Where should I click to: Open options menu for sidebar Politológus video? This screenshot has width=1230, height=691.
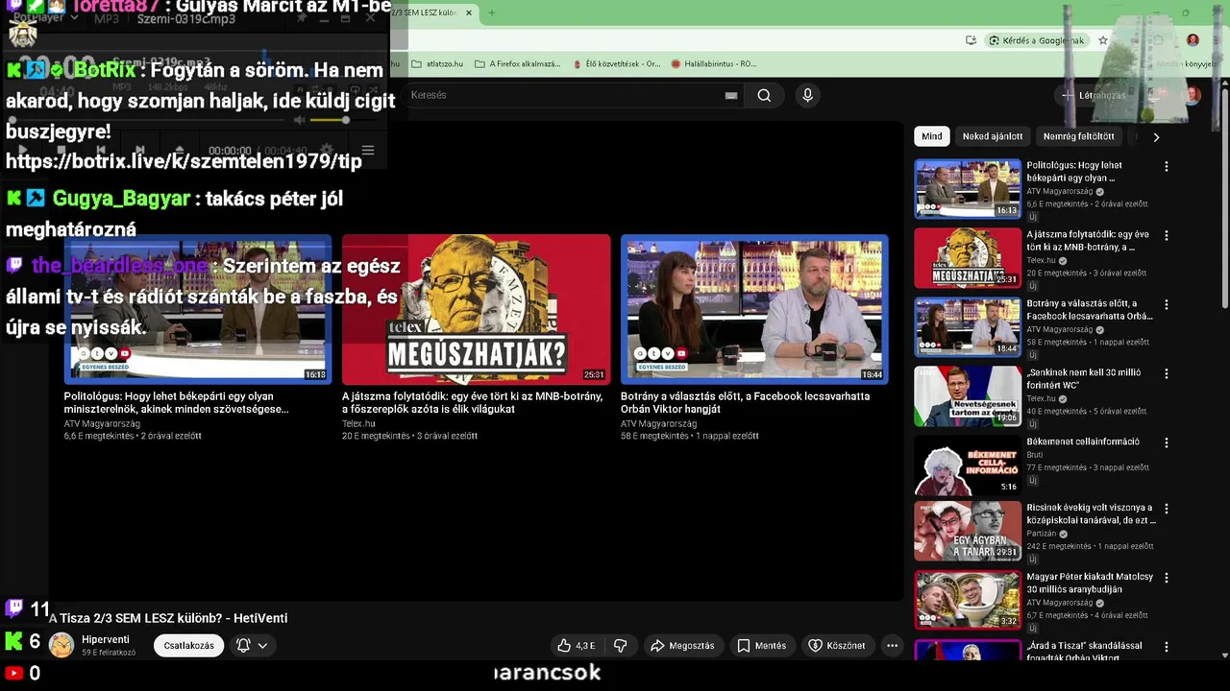1167,166
